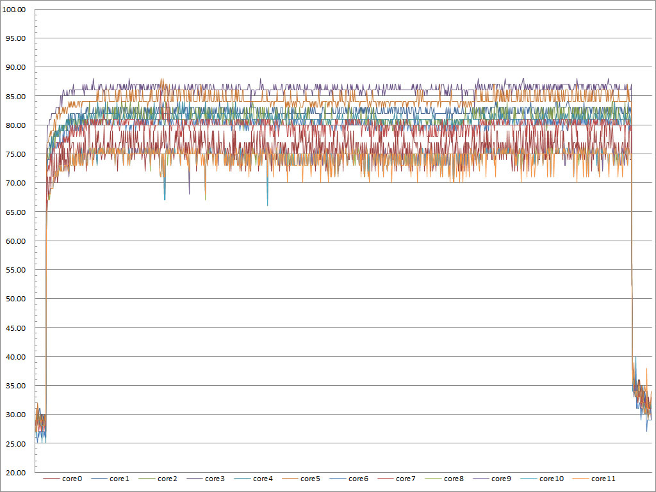The width and height of the screenshot is (656, 492).
Task: Click the 35.00 axis tick label
Action: click(x=15, y=386)
